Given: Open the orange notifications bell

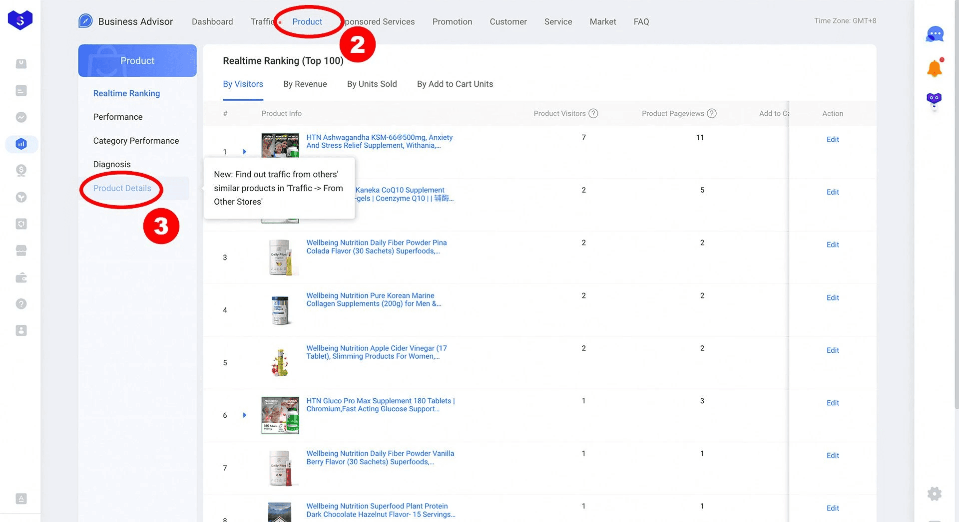Looking at the screenshot, I should coord(935,68).
